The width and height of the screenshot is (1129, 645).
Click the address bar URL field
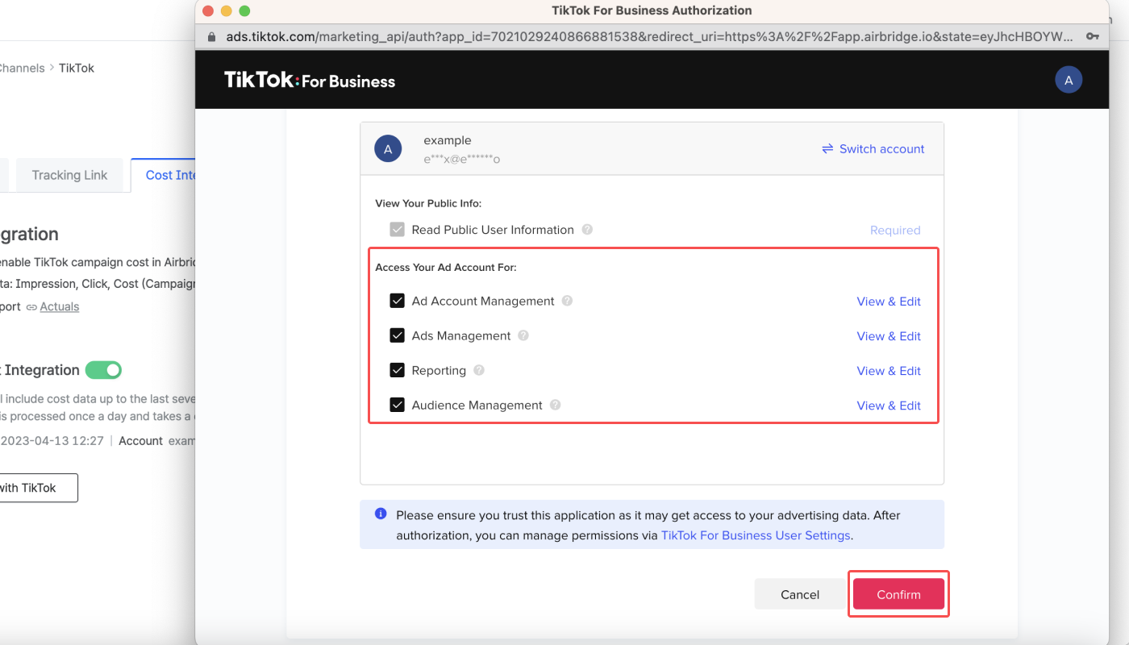(x=649, y=36)
